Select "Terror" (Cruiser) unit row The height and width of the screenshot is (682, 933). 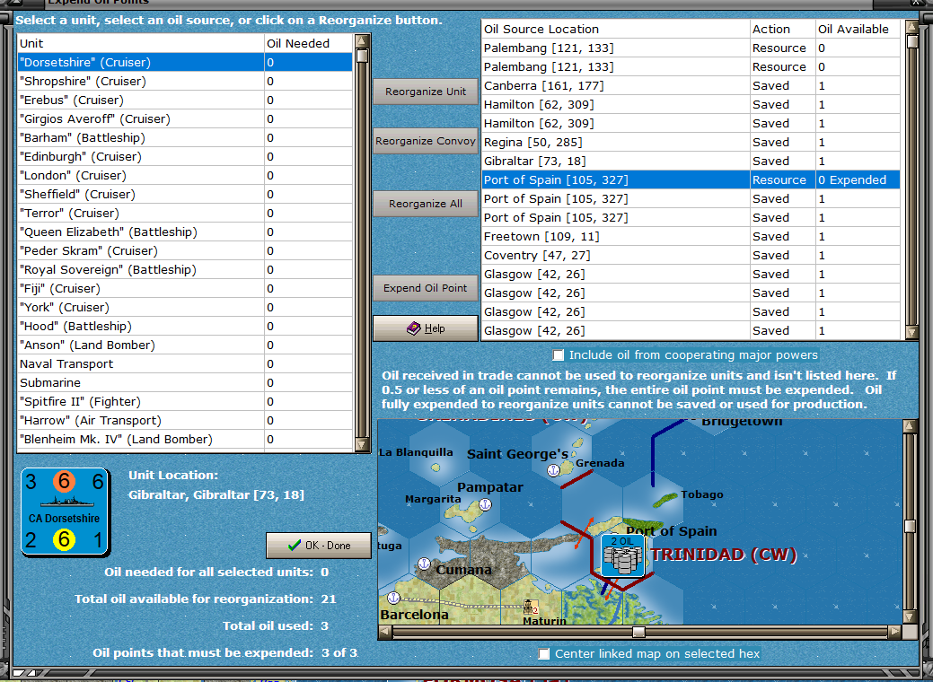185,213
